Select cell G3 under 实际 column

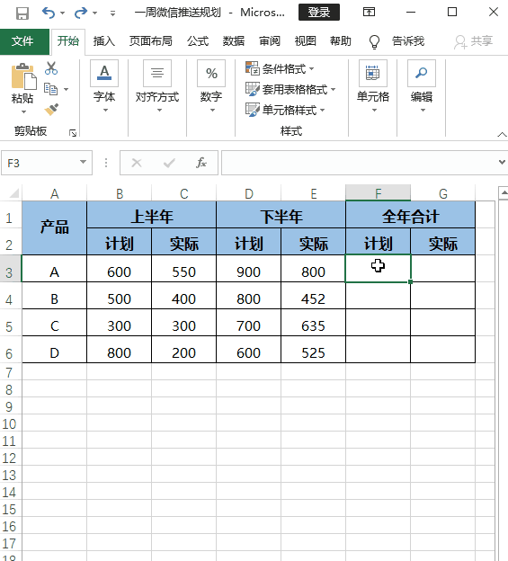[443, 268]
